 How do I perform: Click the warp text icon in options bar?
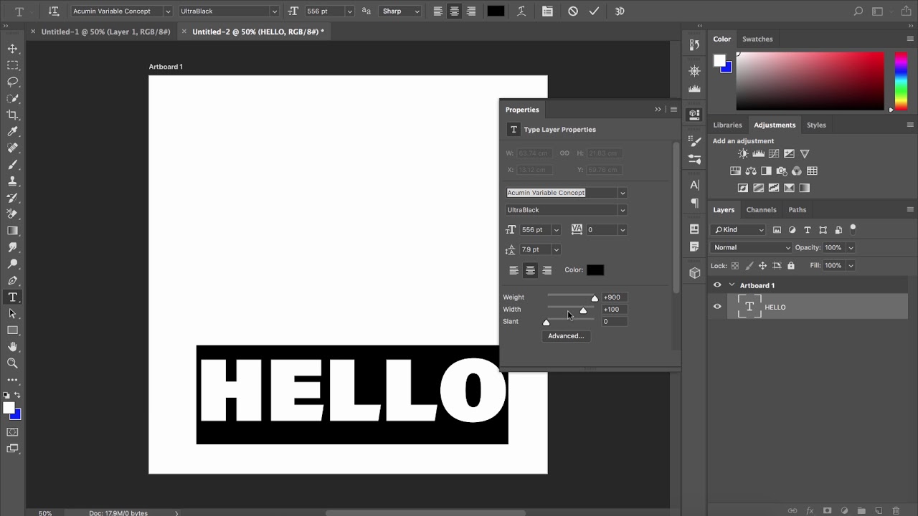point(521,11)
